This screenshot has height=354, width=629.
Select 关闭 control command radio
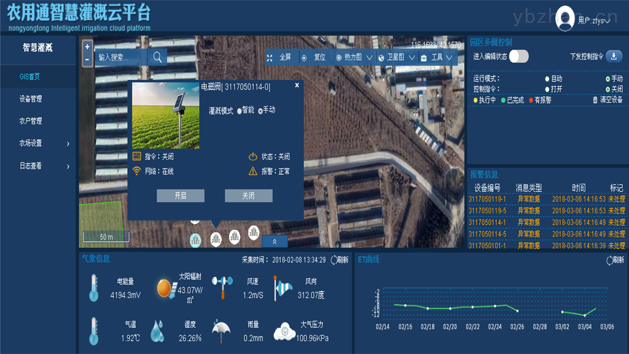tap(608, 89)
